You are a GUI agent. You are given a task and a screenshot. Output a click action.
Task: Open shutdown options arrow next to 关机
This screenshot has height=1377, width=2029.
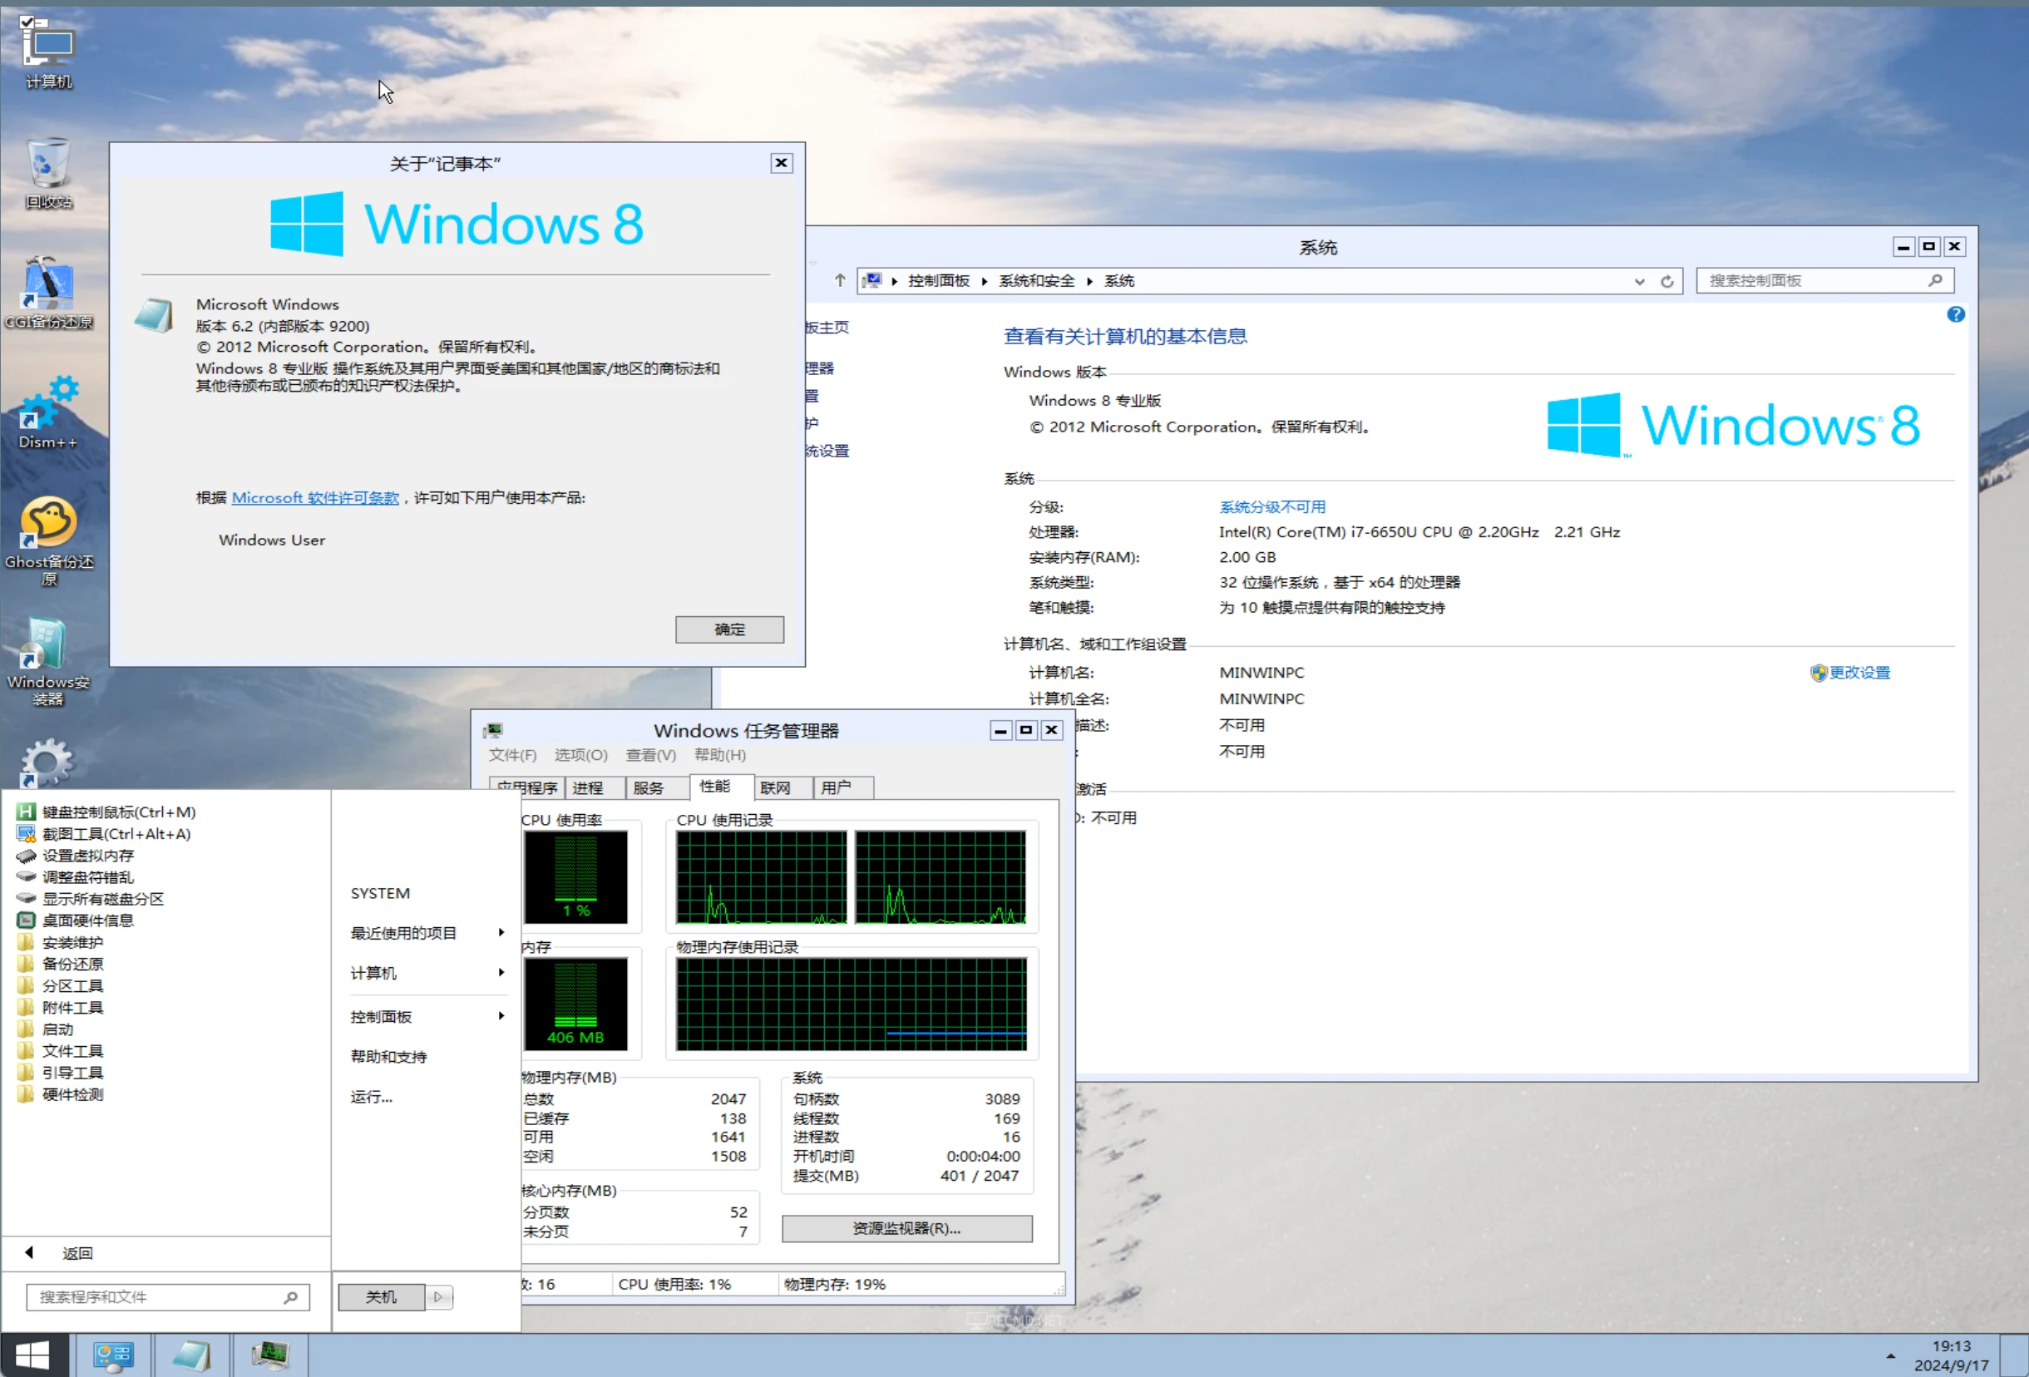click(x=438, y=1297)
